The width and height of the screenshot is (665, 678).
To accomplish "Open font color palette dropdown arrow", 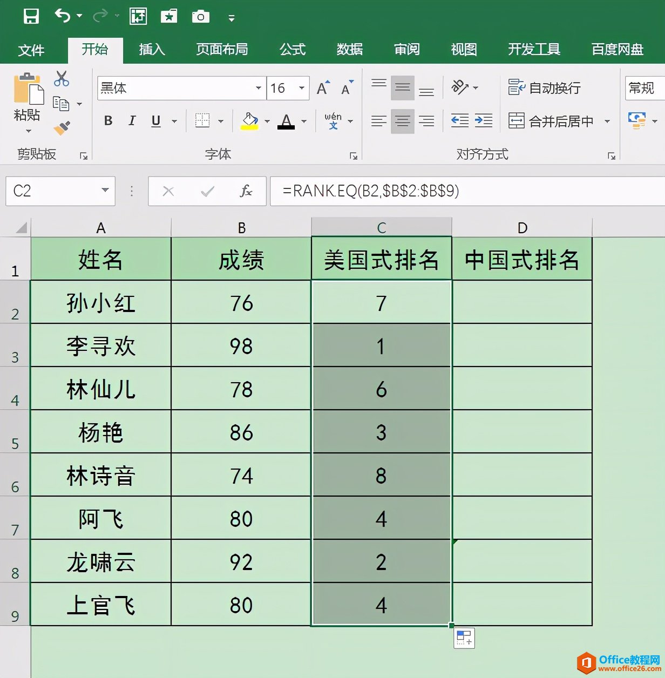I will [304, 121].
